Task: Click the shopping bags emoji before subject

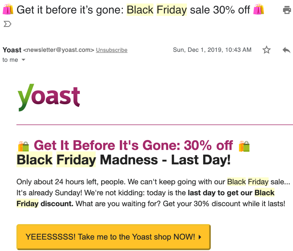Action: (x=8, y=10)
